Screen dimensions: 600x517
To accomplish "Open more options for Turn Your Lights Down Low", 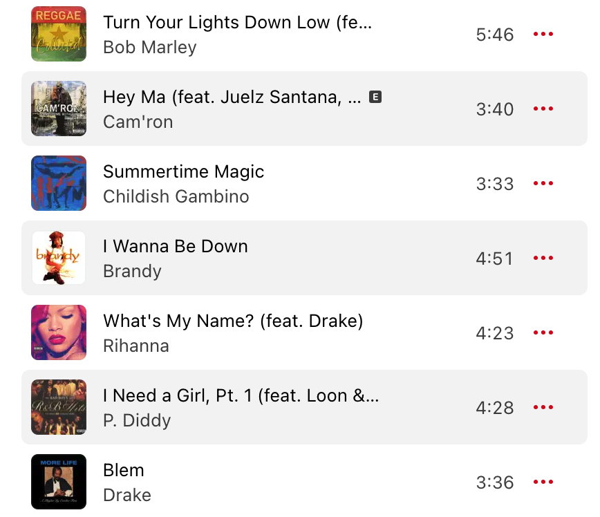I will click(x=543, y=34).
